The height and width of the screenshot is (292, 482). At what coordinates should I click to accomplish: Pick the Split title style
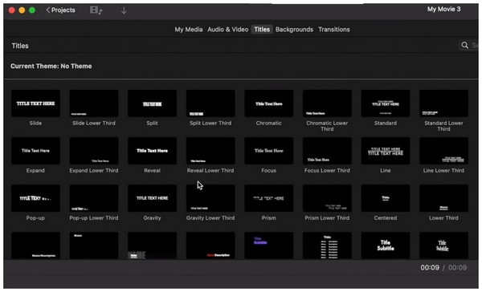pos(152,103)
